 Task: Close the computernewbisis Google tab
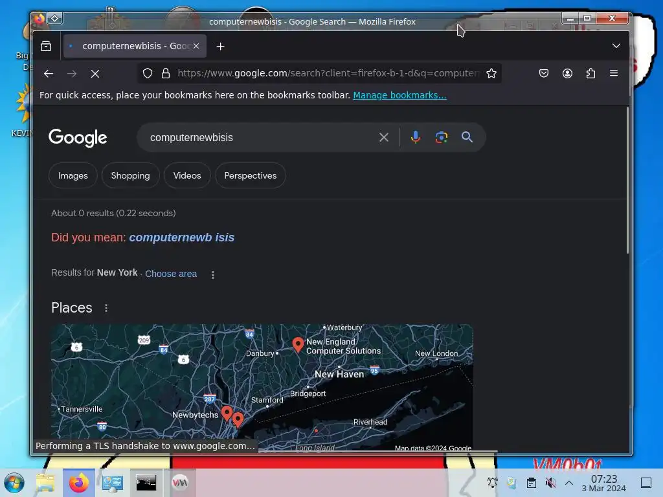pos(196,46)
